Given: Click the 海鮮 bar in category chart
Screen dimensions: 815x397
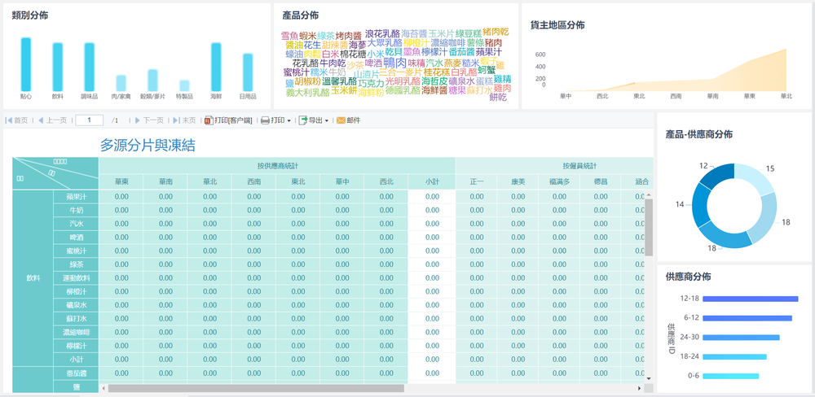Looking at the screenshot, I should tap(216, 67).
